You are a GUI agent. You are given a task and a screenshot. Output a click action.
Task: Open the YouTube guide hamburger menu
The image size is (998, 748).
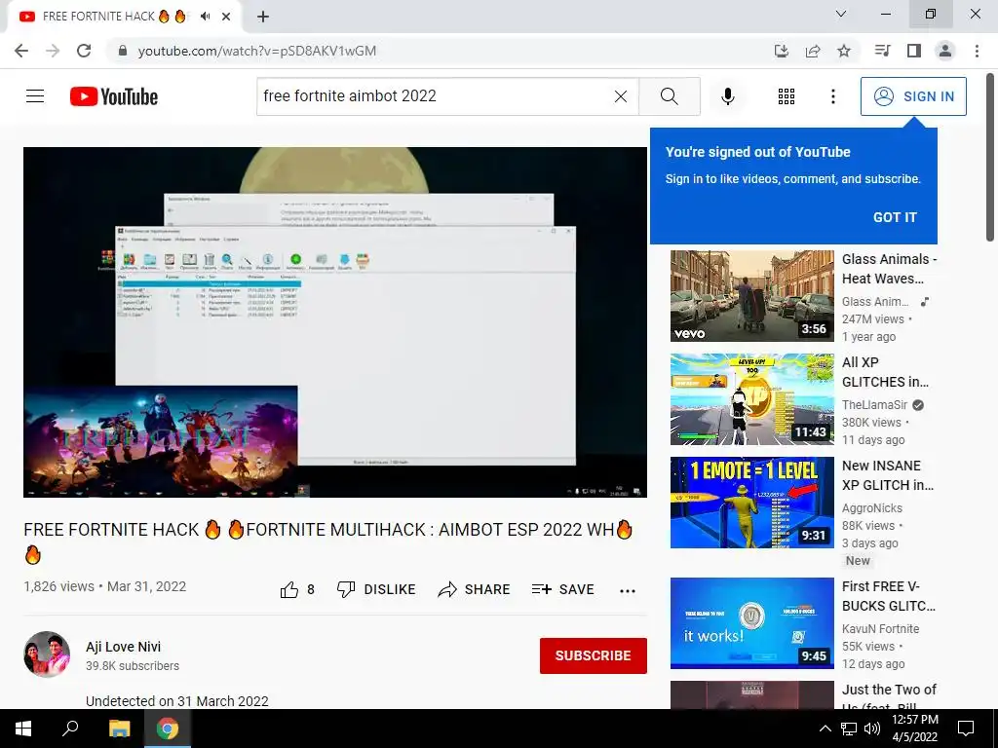coord(35,96)
